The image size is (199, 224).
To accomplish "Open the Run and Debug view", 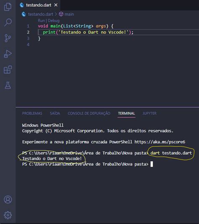I will click(x=8, y=54).
